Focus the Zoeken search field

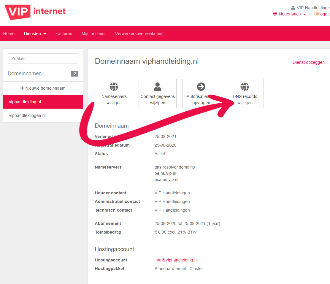pyautogui.click(x=43, y=58)
